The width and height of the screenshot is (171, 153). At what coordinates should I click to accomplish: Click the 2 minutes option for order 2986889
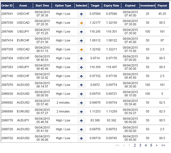tap(63, 111)
